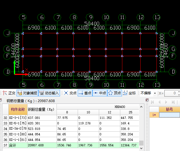Viewport: 180px width, 151px height.
Task: Click axis bubble D on right
Action: pyautogui.click(x=172, y=72)
